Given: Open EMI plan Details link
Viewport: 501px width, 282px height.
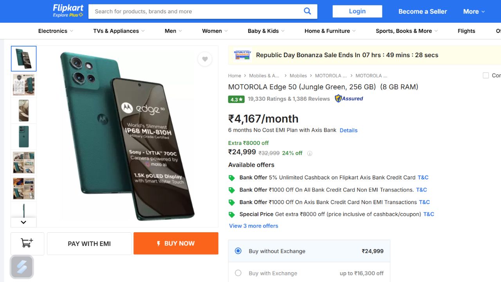Looking at the screenshot, I should [x=348, y=130].
